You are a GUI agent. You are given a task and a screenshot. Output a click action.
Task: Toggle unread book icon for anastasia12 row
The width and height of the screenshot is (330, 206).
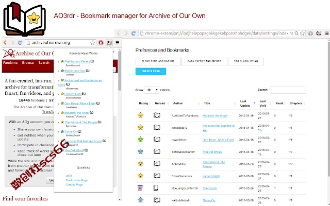(157, 127)
